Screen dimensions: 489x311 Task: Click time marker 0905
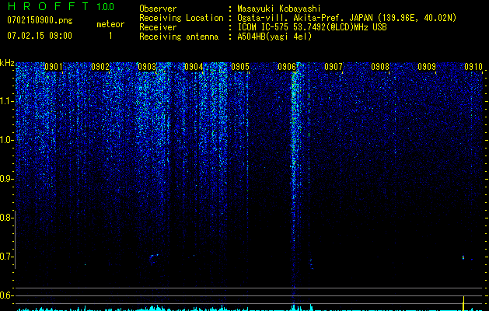[240, 67]
